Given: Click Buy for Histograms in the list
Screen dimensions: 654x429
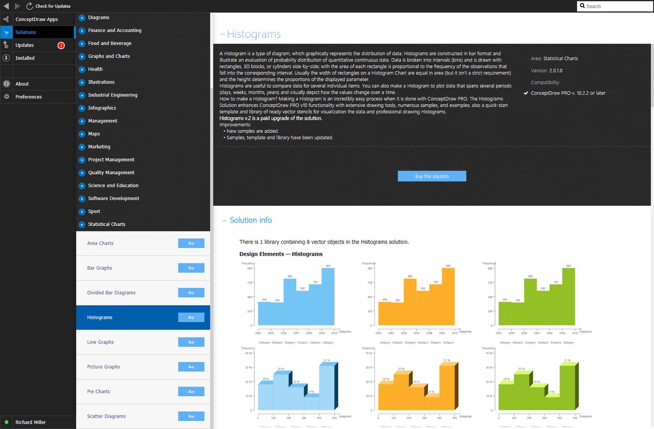Looking at the screenshot, I should point(191,318).
